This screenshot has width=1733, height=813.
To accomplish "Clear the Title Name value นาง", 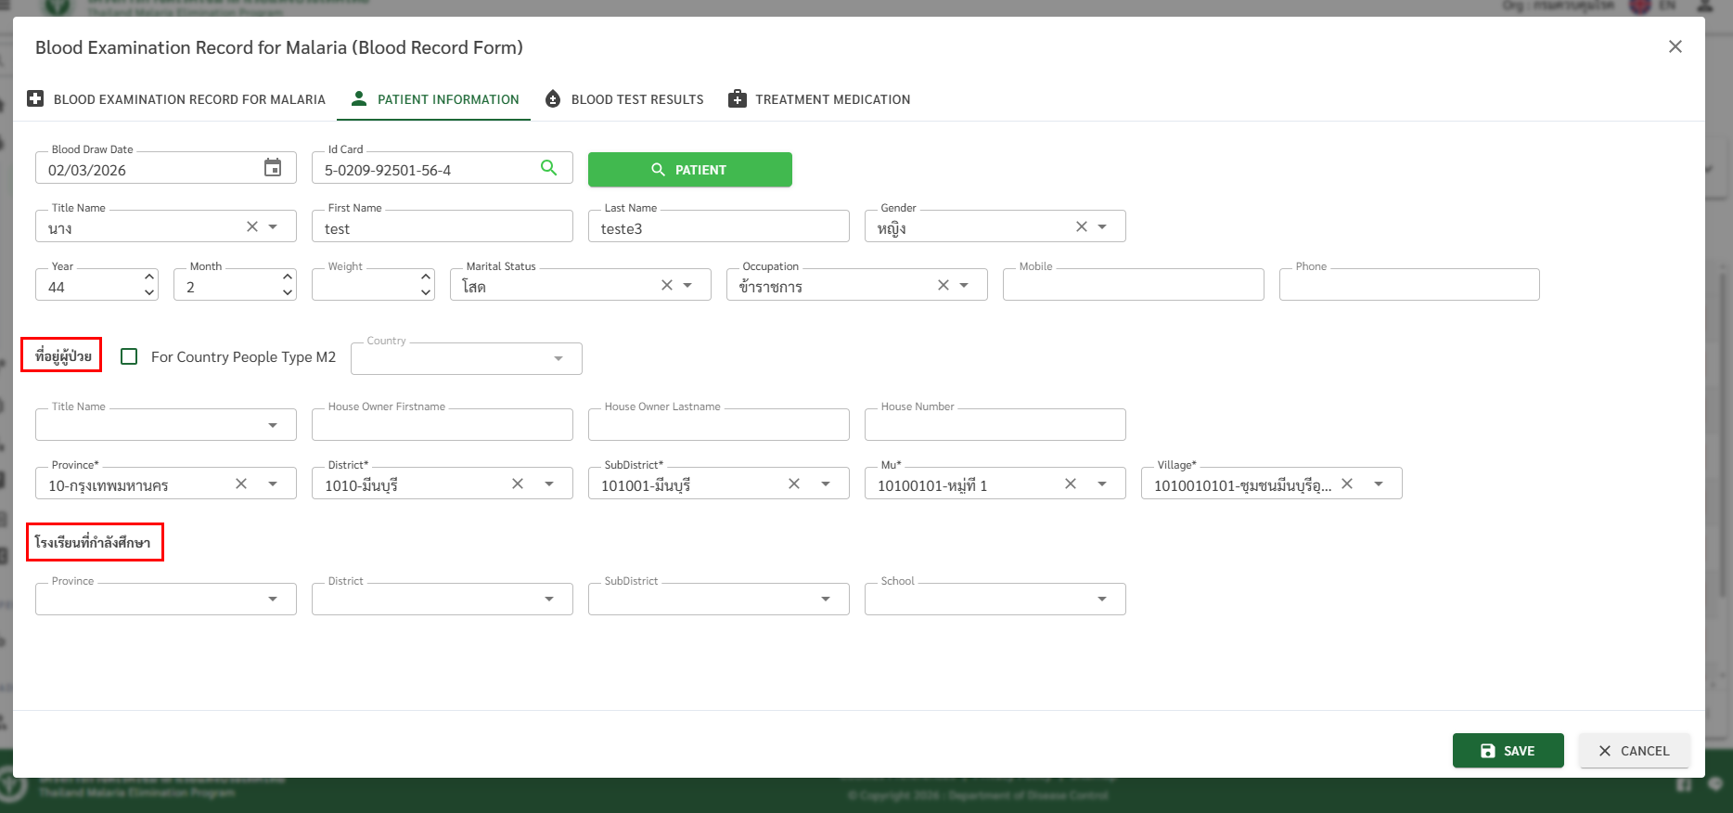I will click(251, 226).
